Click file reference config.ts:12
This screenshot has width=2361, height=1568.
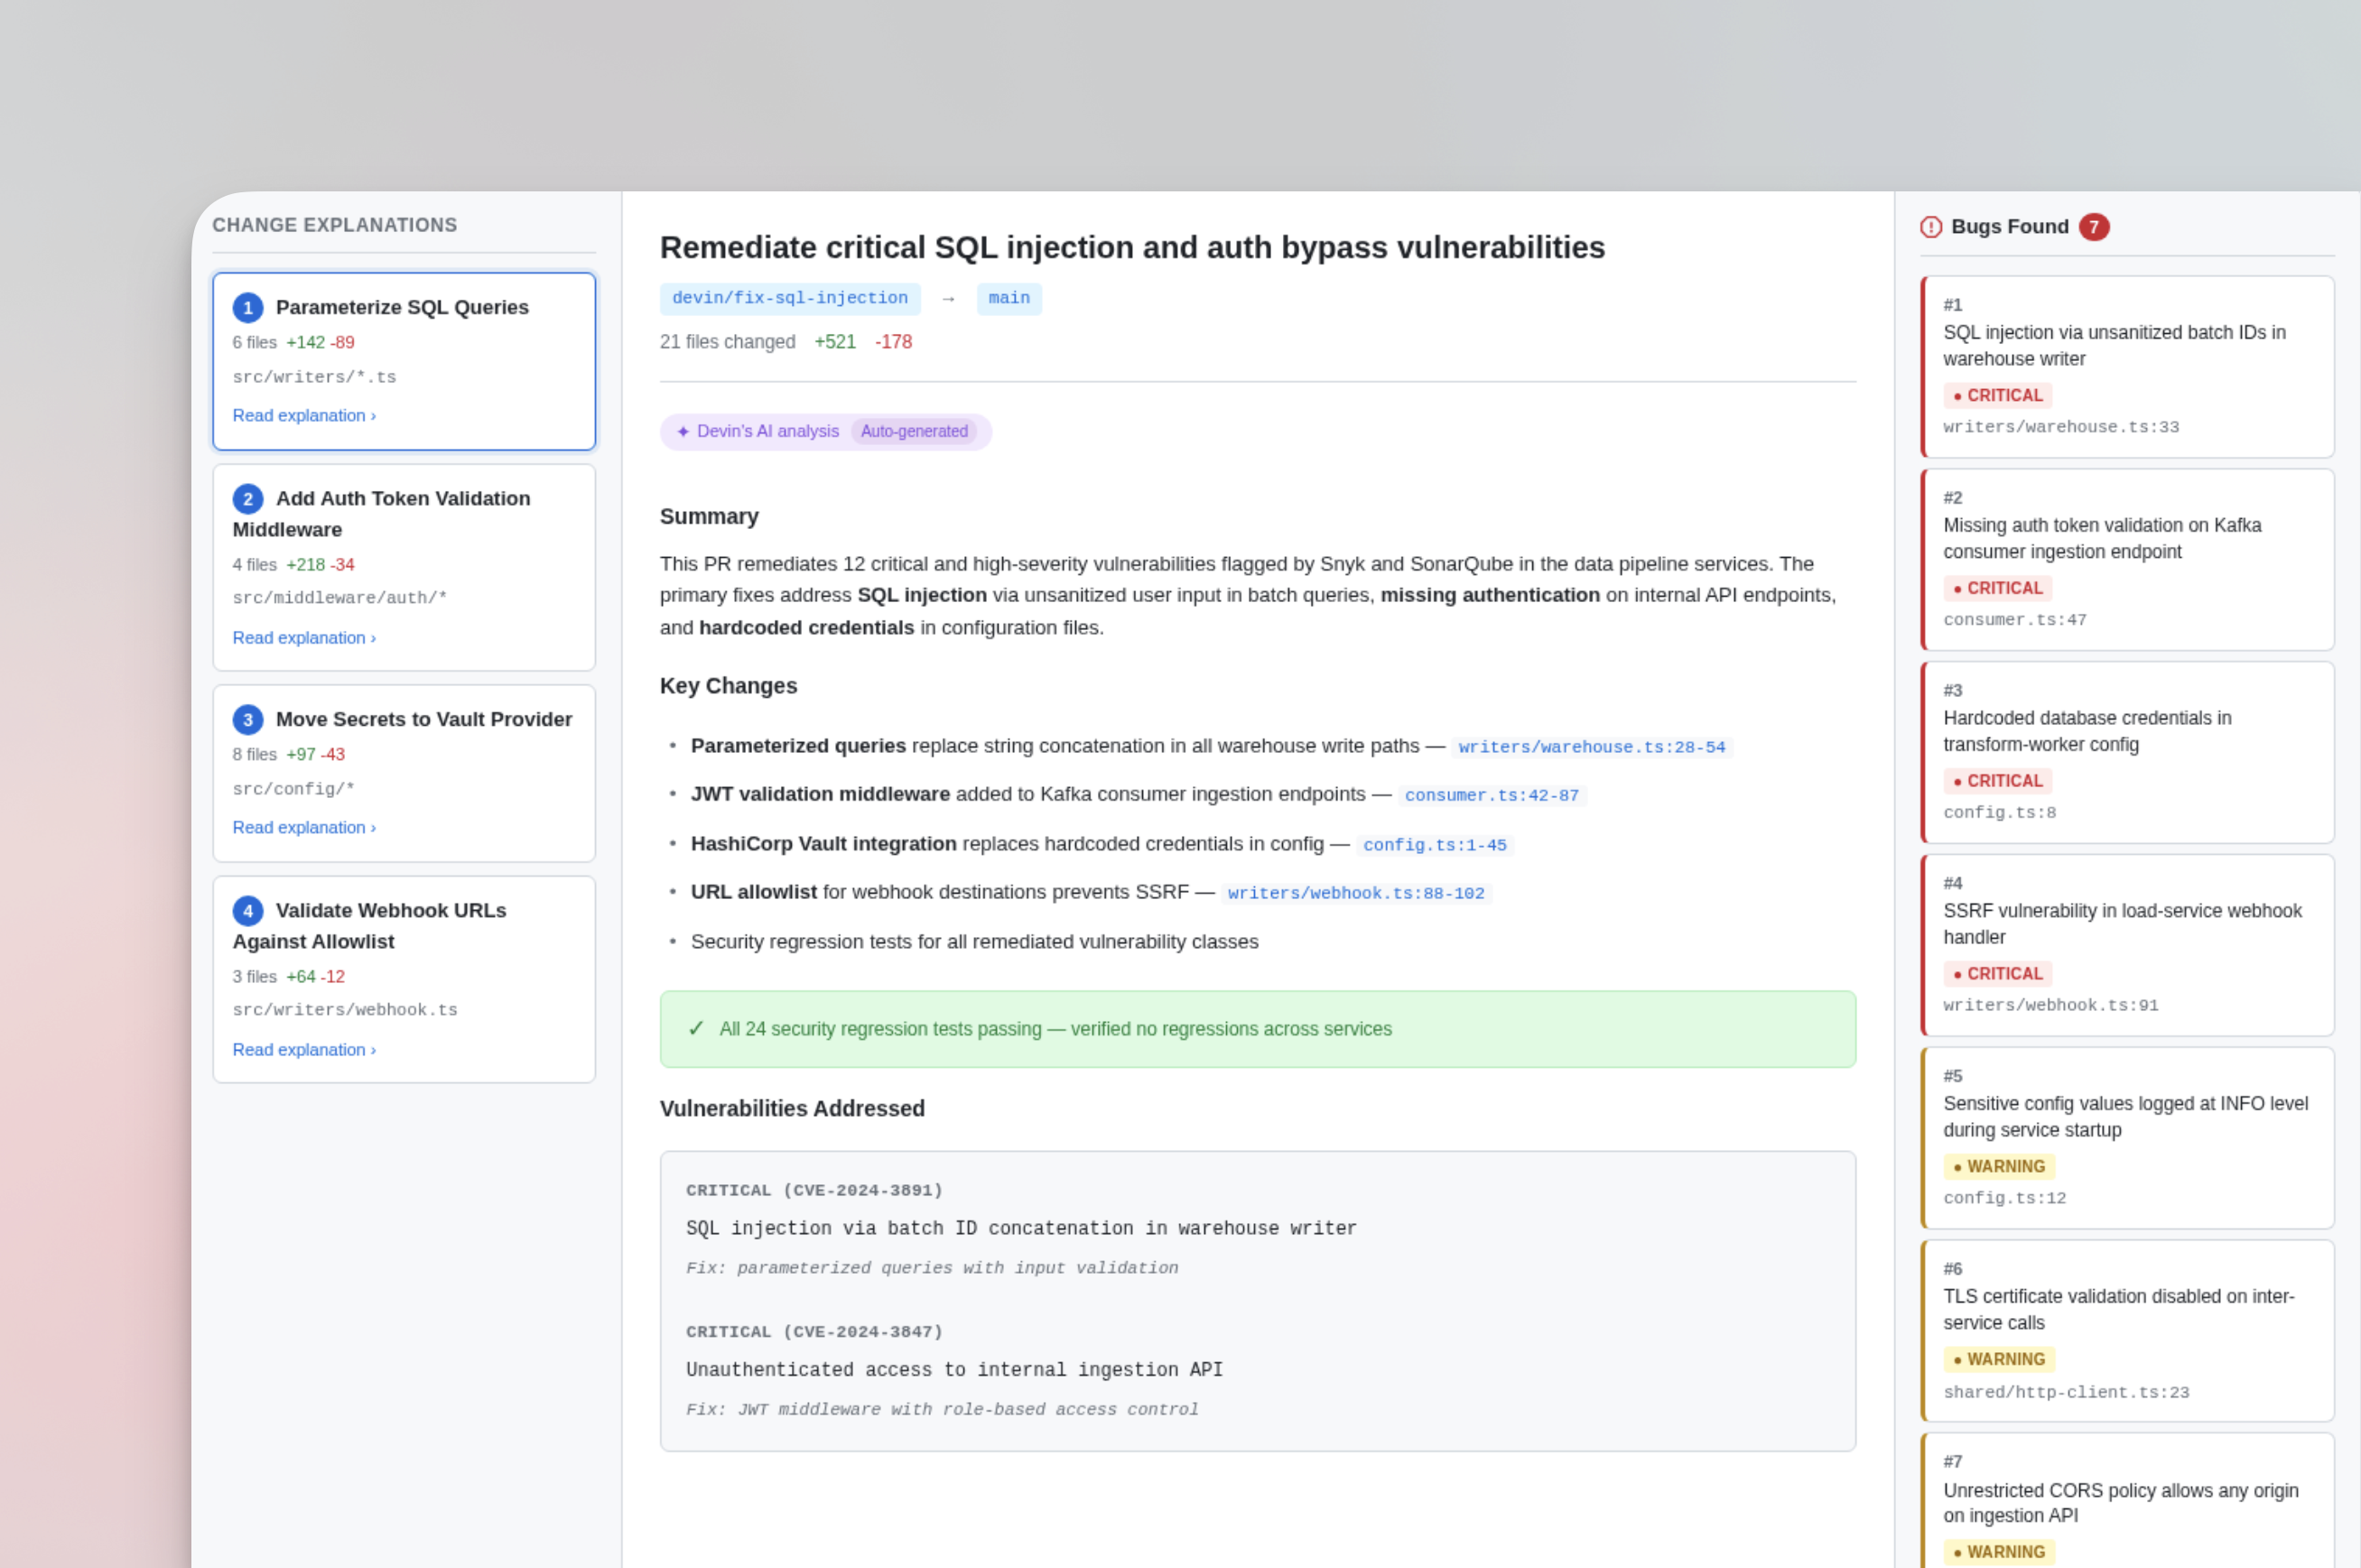click(x=2004, y=1198)
